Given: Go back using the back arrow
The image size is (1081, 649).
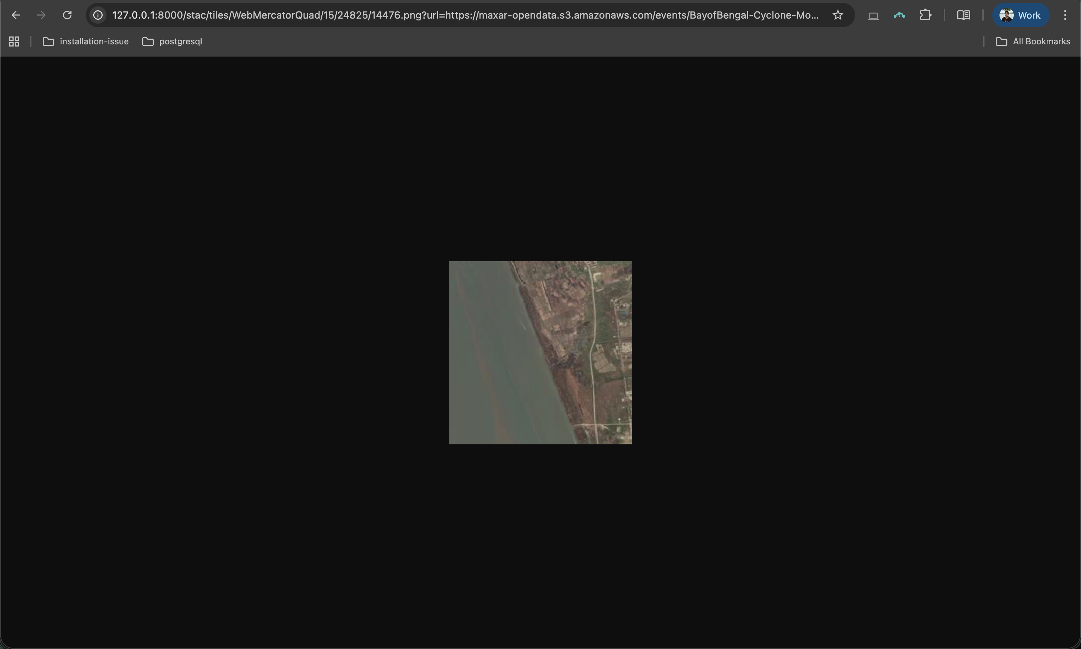Looking at the screenshot, I should click(16, 15).
